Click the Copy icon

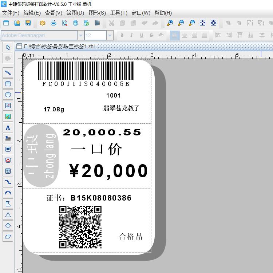tap(122, 23)
